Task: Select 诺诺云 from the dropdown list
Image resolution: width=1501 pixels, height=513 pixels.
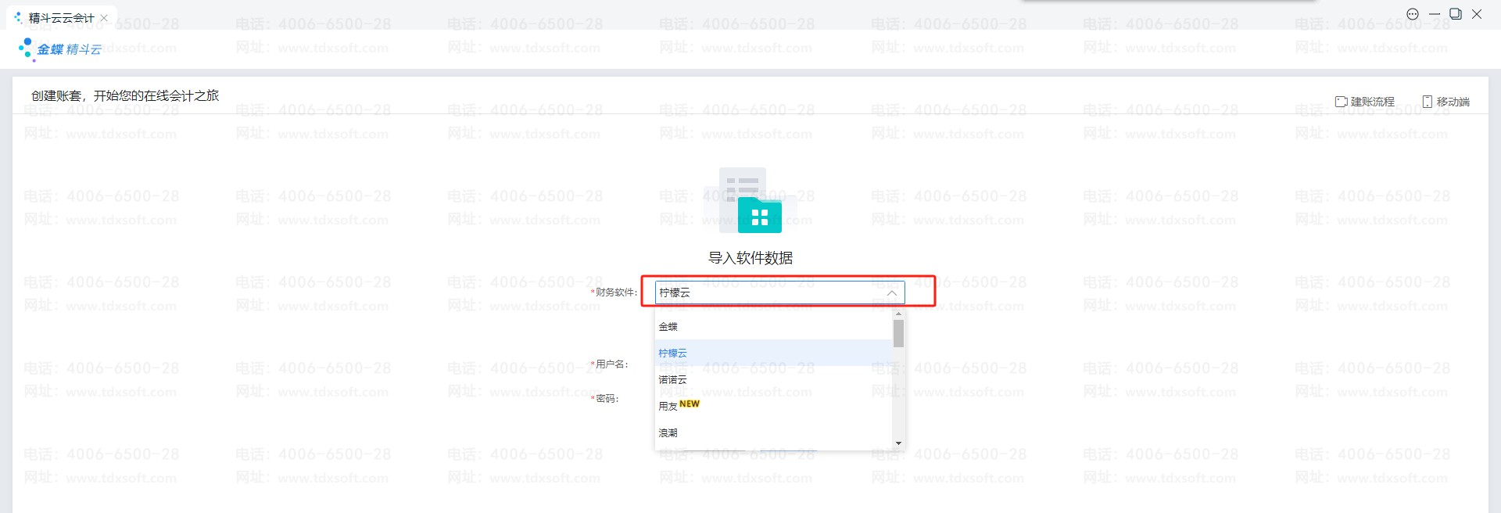Action: pos(673,380)
